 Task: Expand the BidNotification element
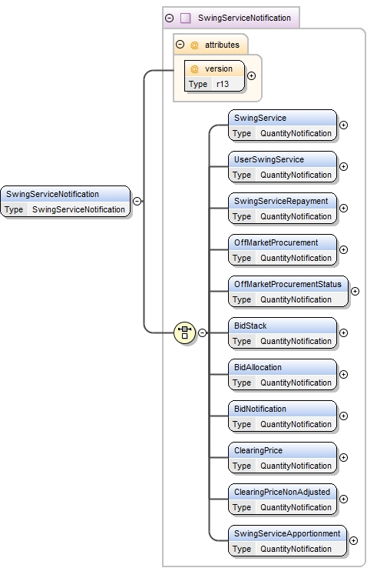coord(343,416)
